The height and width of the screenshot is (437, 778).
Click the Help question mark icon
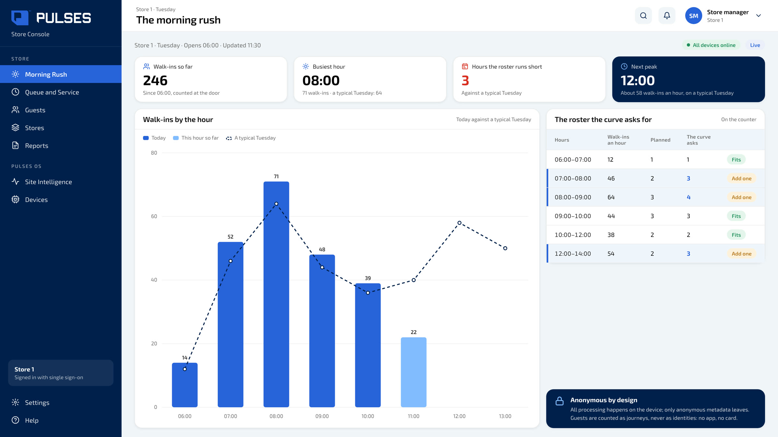point(15,420)
